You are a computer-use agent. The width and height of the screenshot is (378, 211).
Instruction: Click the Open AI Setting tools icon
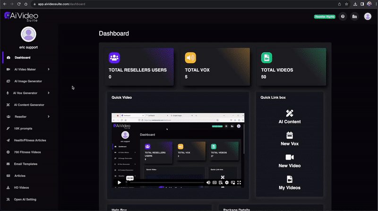point(8,199)
